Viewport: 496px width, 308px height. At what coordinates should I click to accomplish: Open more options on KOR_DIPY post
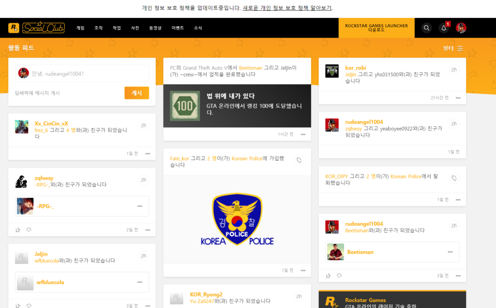point(458,200)
